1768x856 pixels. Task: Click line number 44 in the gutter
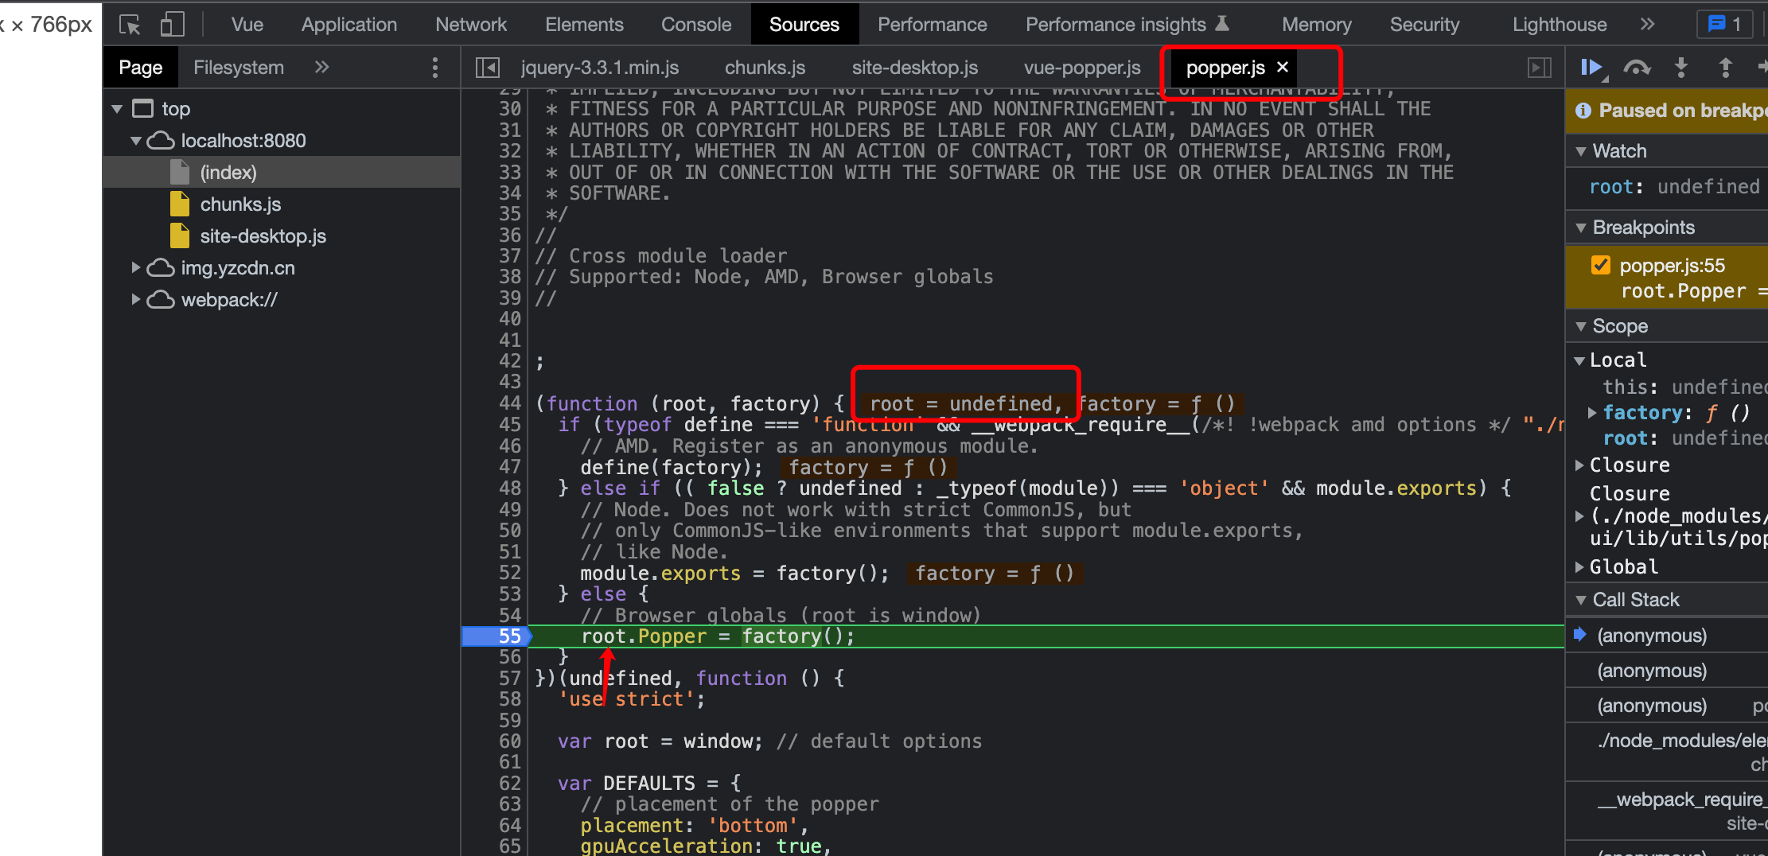pos(510,403)
